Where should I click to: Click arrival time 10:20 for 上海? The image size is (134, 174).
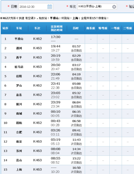55,172
